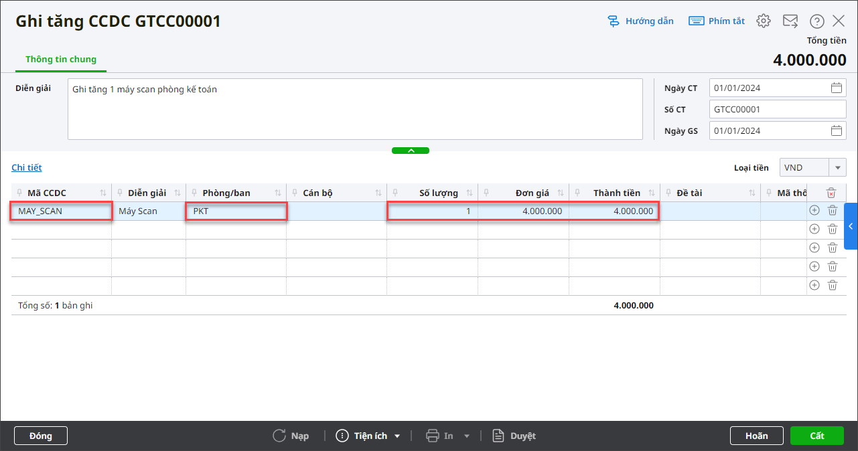Sort by the Số lượng column
858x451 pixels.
click(x=470, y=193)
